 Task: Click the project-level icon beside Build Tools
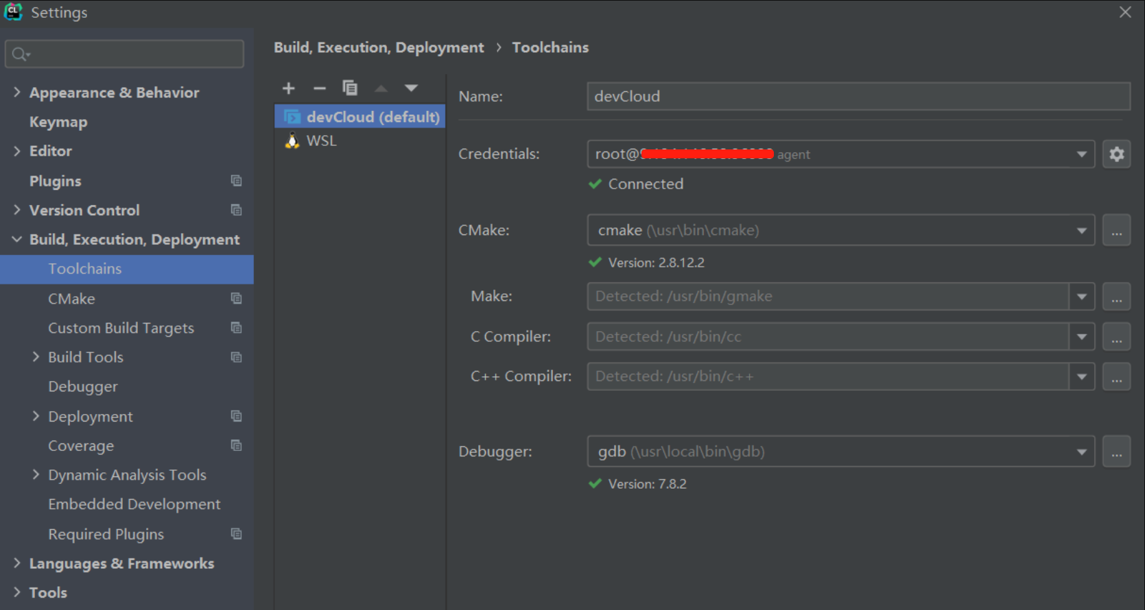click(237, 357)
